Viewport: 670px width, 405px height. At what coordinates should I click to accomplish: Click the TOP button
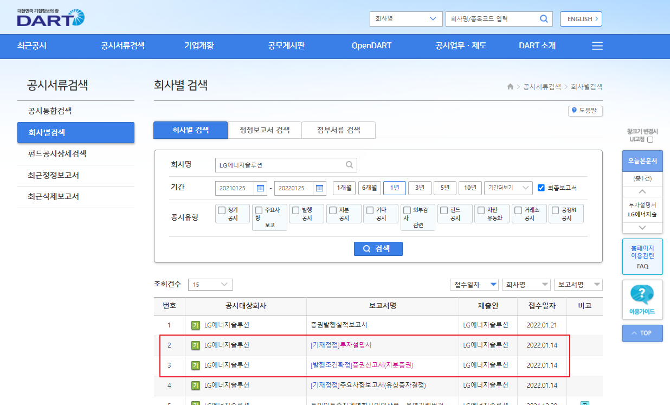pos(642,333)
